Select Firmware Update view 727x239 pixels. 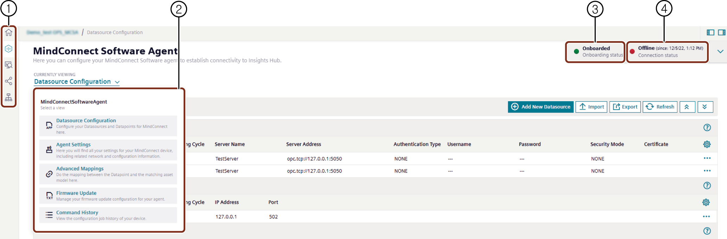(x=108, y=196)
